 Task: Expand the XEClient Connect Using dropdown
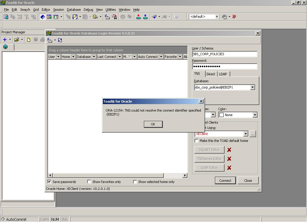click(x=246, y=134)
